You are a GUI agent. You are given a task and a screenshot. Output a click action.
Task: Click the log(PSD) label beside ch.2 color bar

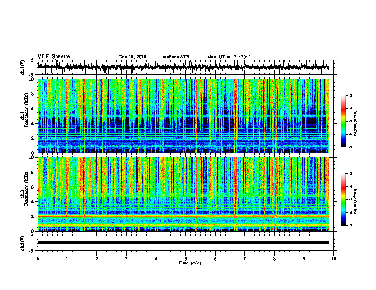click(356, 201)
